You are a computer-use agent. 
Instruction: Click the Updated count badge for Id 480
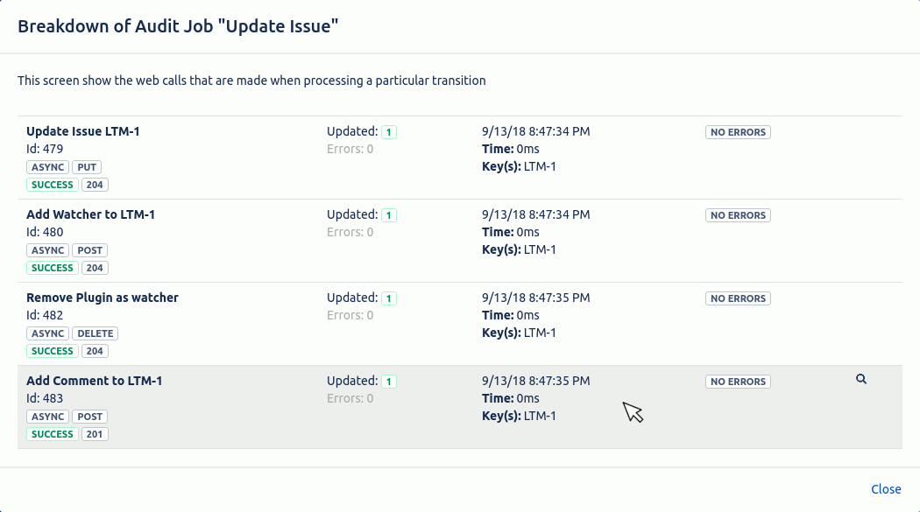[389, 215]
